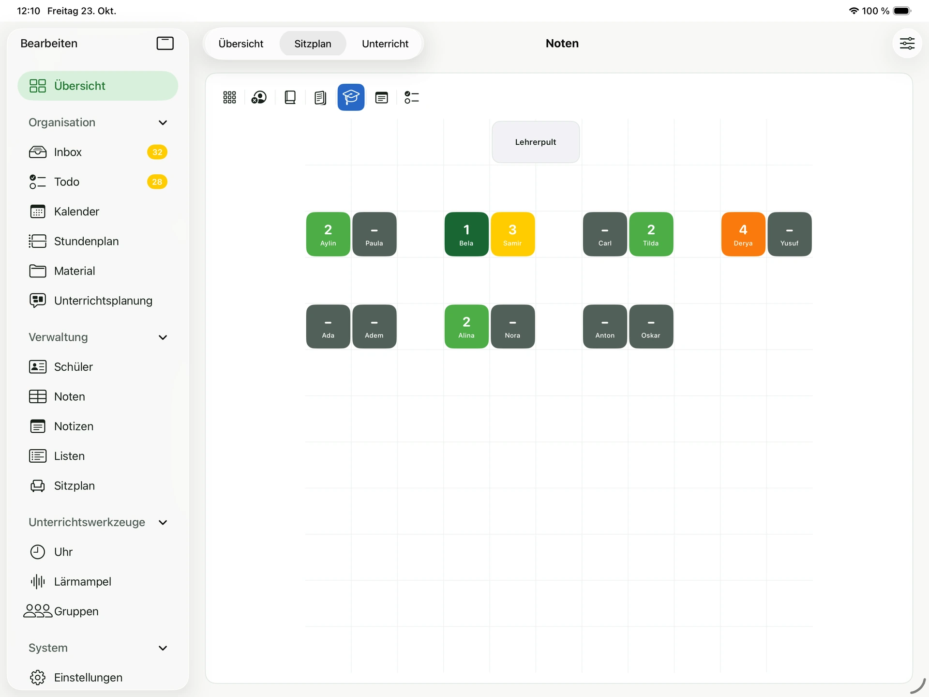Open Listen in the sidebar
The height and width of the screenshot is (697, 929).
98,456
